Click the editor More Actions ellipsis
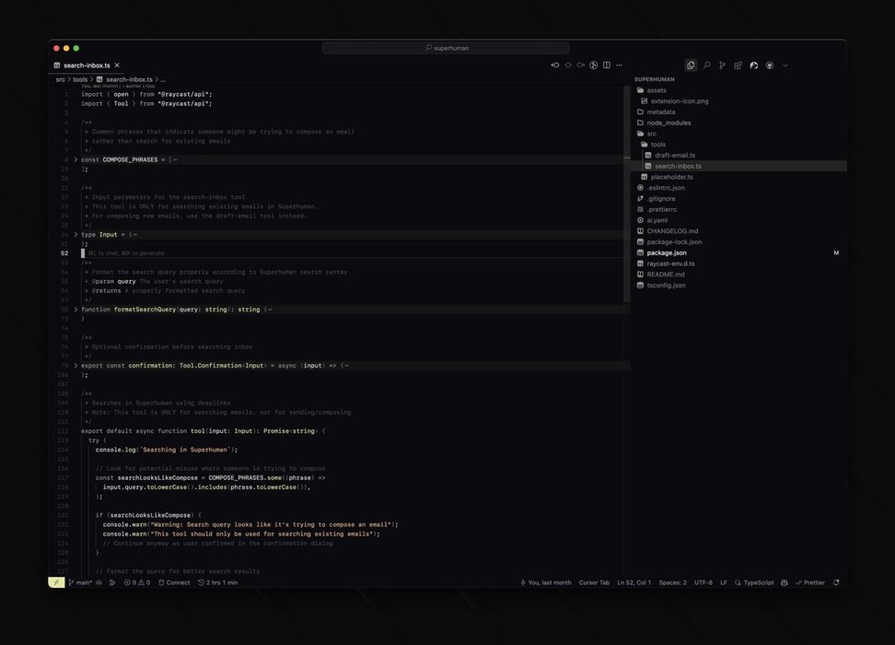Image resolution: width=895 pixels, height=645 pixels. [620, 65]
